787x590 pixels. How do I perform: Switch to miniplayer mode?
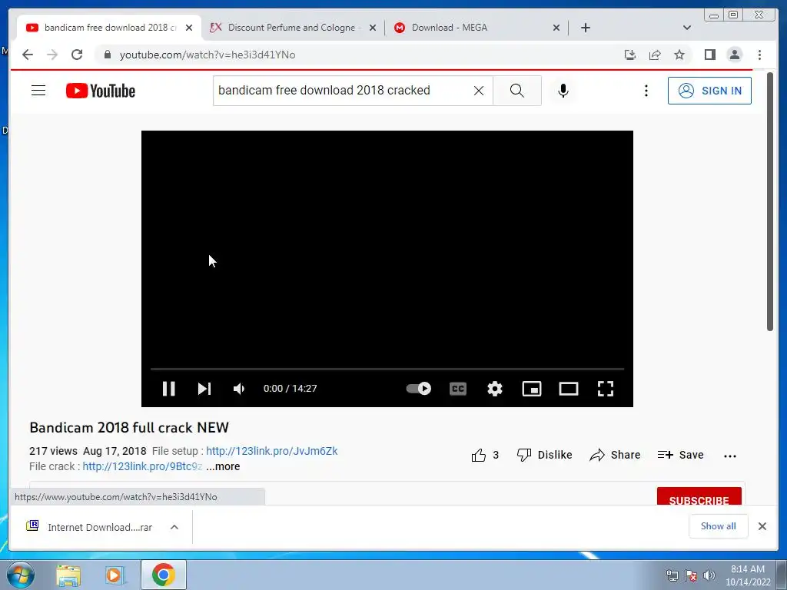click(x=532, y=388)
